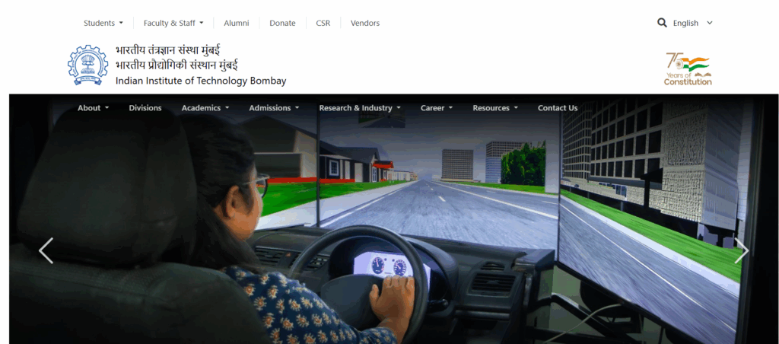Viewport: 779px width, 344px height.
Task: Select the Vendors link
Action: click(365, 23)
